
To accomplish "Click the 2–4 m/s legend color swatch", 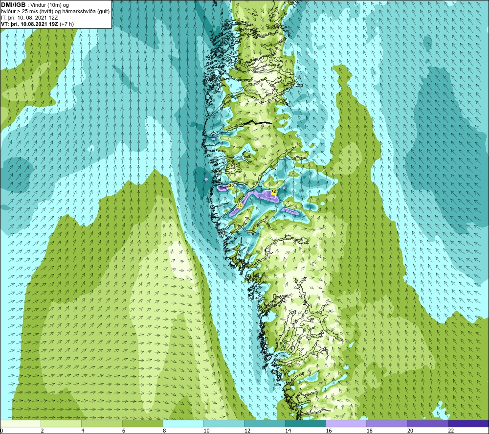I will (x=61, y=423).
